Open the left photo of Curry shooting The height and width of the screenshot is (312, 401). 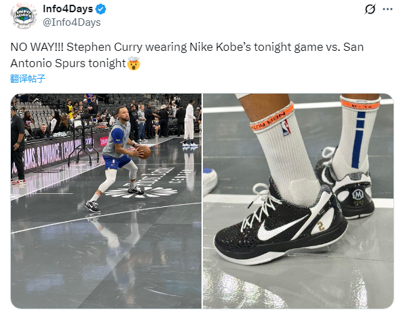pos(106,201)
